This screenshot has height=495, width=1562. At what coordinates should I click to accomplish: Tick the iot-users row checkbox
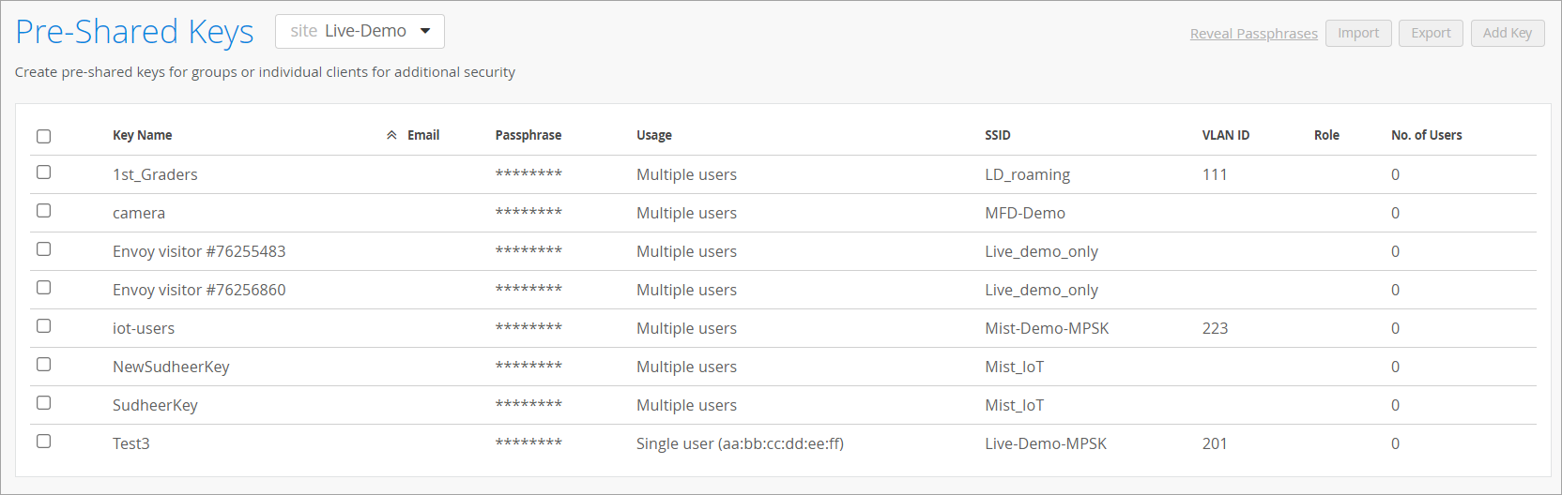click(43, 326)
